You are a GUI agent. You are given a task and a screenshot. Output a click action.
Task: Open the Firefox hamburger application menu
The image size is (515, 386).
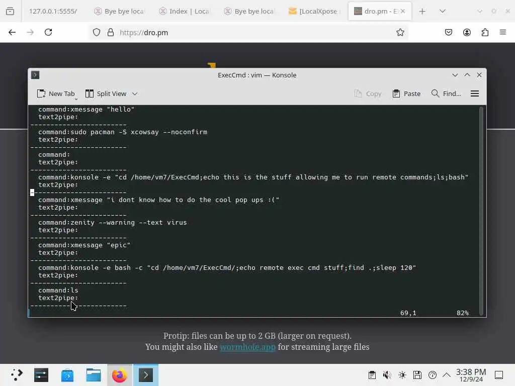click(x=503, y=32)
